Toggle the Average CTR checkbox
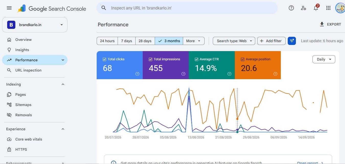This screenshot has height=164, width=345. click(x=196, y=59)
